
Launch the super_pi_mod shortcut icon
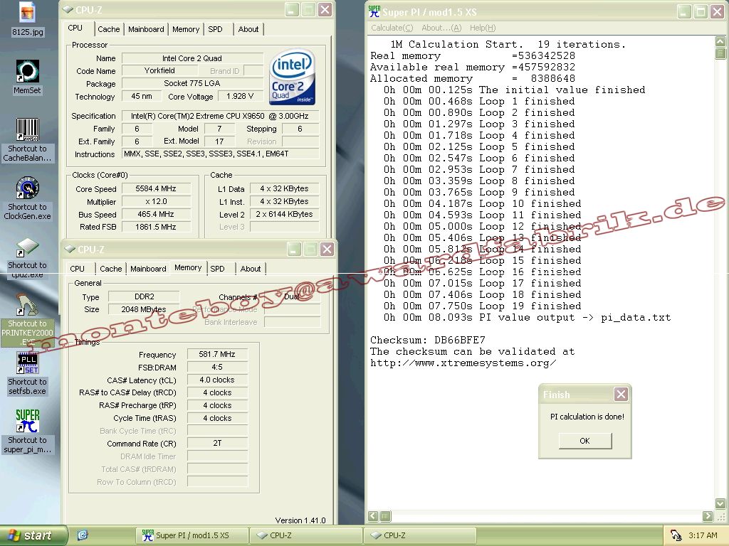28,421
